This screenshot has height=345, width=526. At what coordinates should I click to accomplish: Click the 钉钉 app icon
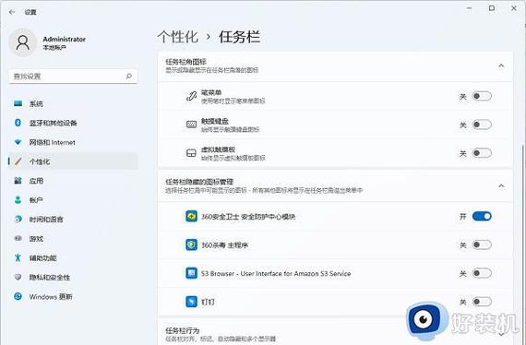pos(192,302)
